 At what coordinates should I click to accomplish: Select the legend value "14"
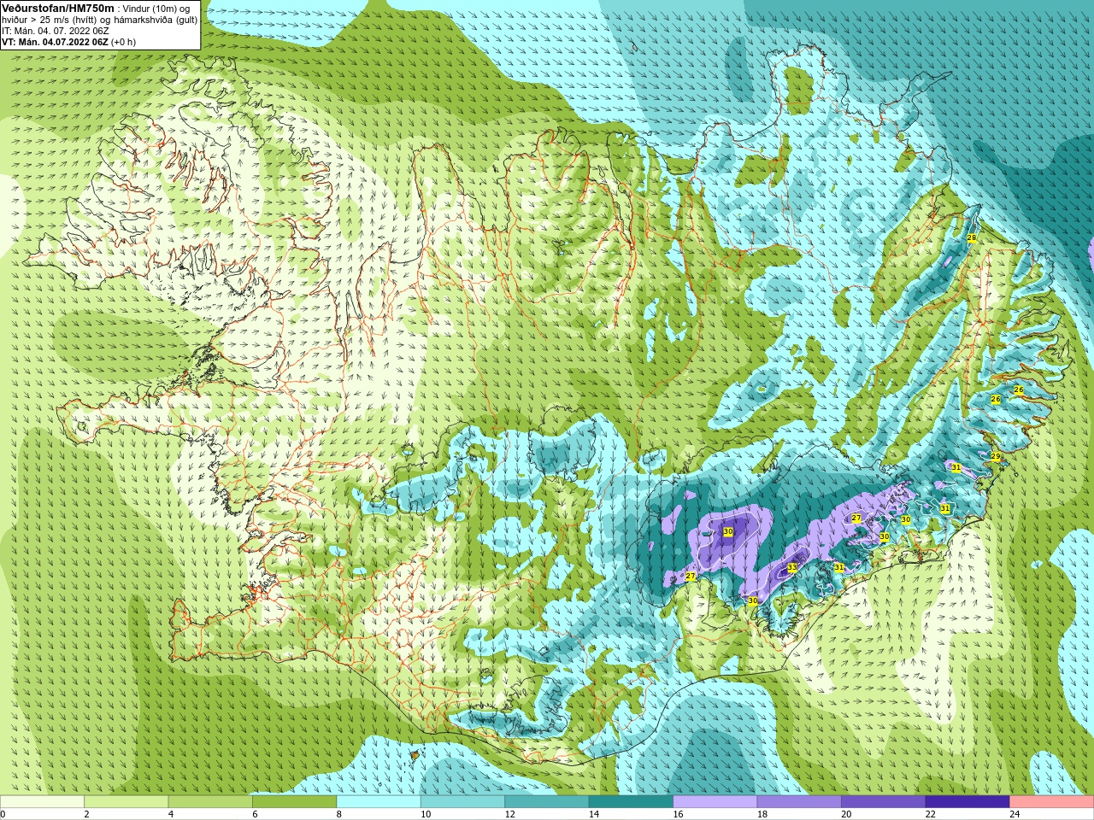pos(594,814)
